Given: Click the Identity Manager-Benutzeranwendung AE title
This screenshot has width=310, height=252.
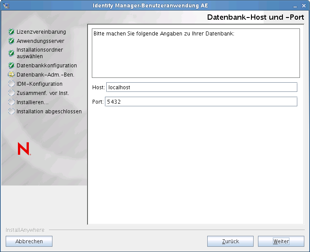Looking at the screenshot, I should pos(150,6).
